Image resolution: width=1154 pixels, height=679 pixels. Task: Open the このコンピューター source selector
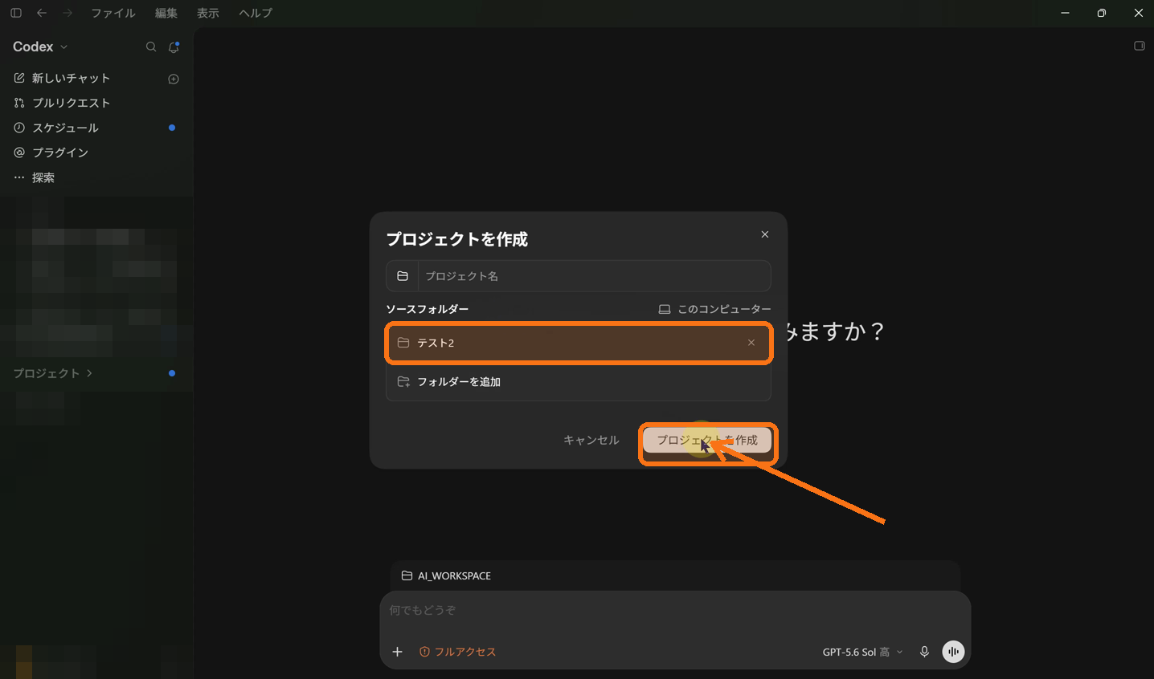coord(715,309)
